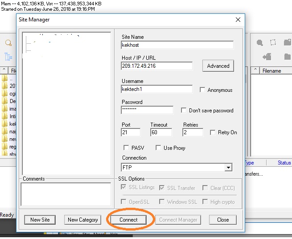Click the New Category button
The image size is (292, 239).
point(82,219)
